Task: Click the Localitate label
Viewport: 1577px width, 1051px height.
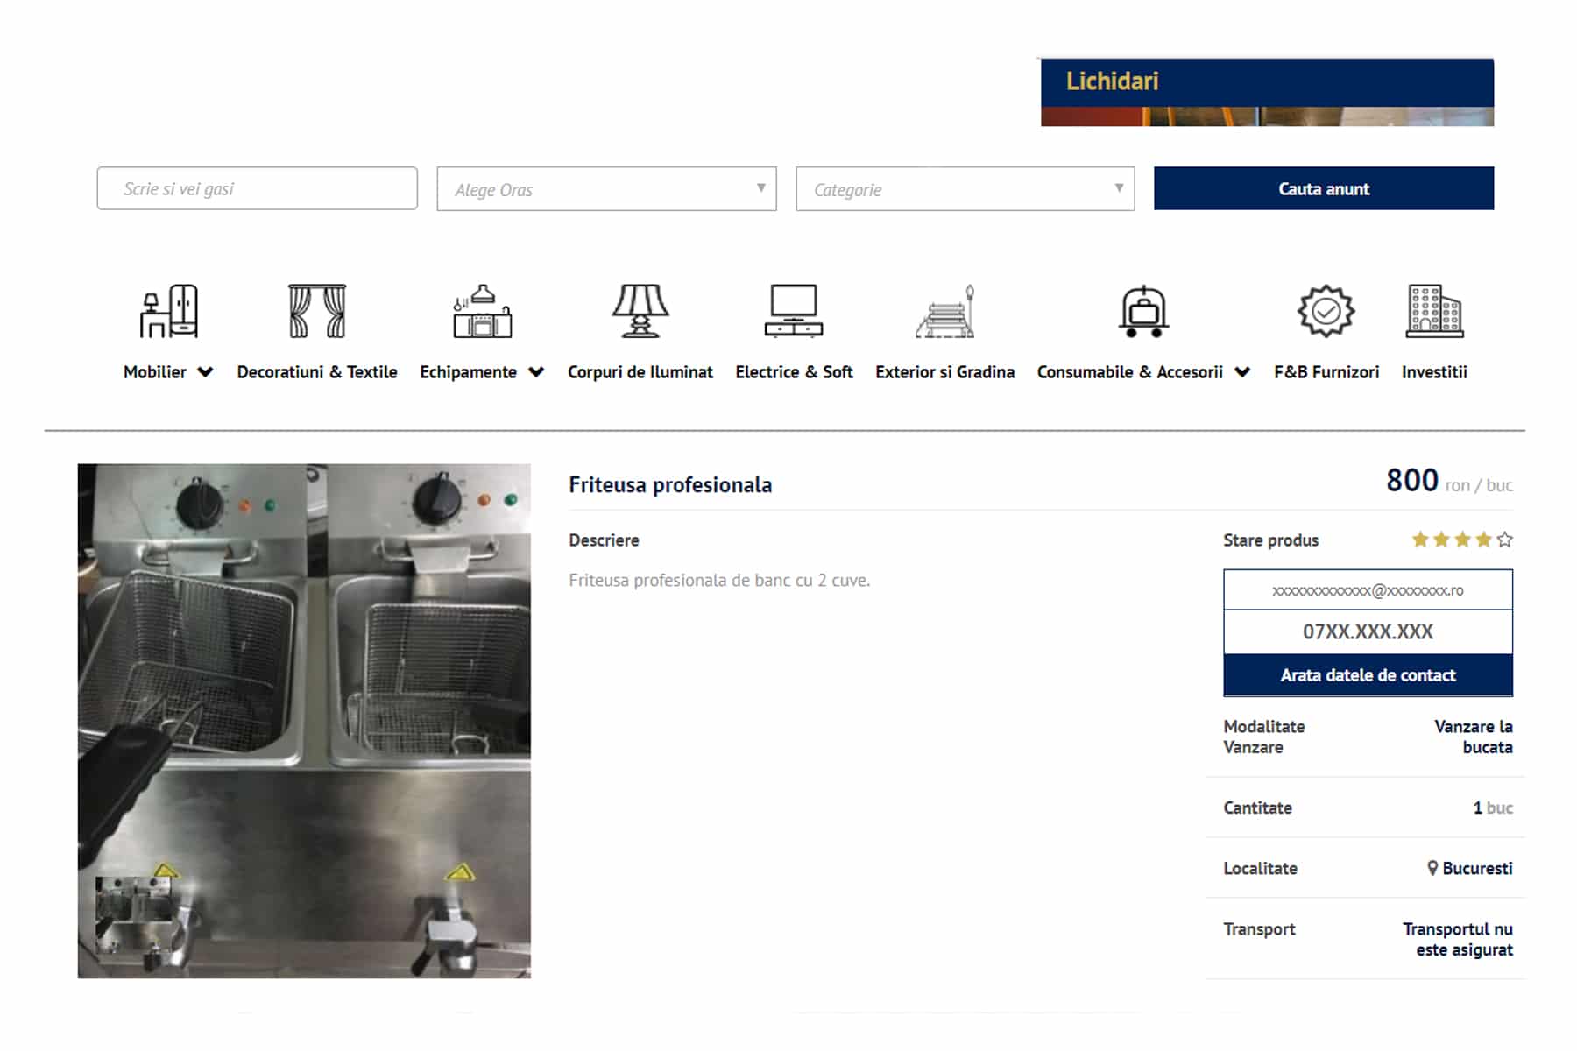Action: (1260, 868)
